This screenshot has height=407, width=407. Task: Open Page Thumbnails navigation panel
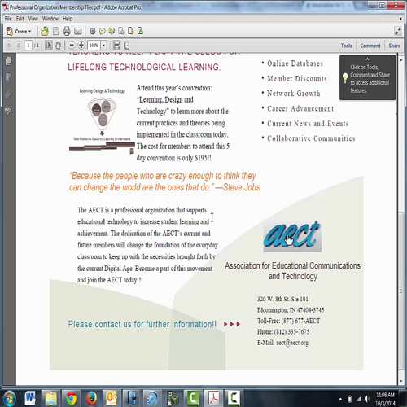(8, 61)
